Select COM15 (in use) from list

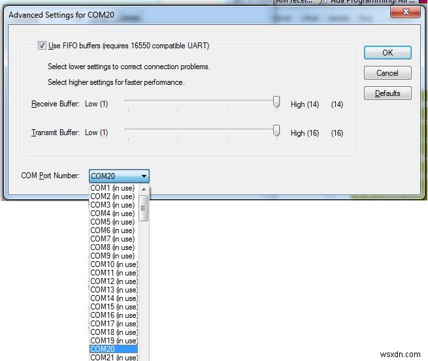click(114, 307)
